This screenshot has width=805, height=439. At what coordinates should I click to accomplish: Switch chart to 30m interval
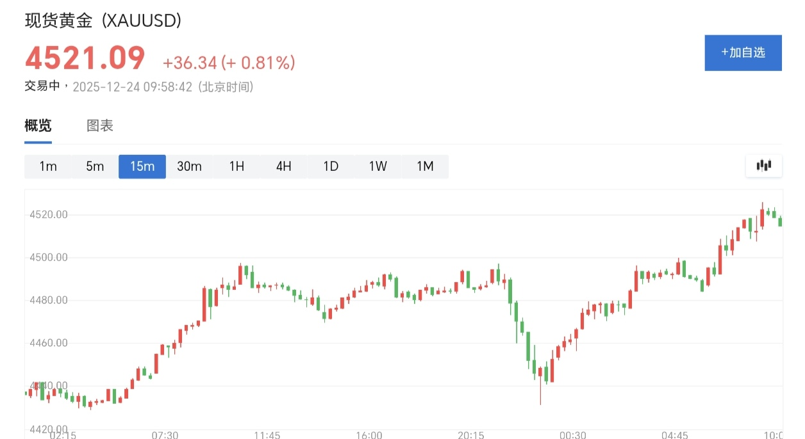tap(189, 166)
